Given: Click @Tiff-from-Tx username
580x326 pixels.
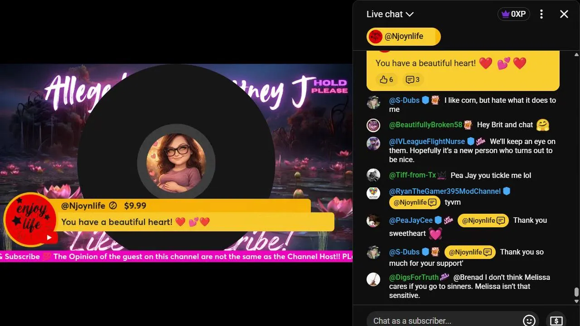Looking at the screenshot, I should coord(412,176).
